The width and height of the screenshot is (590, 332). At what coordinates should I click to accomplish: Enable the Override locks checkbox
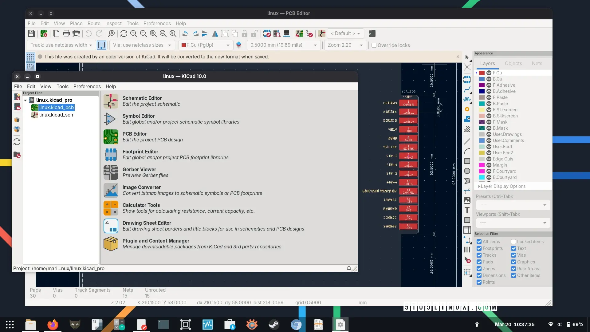tap(374, 45)
